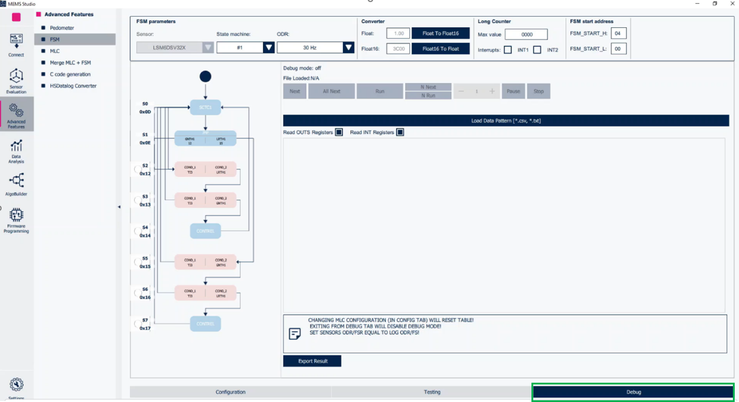Toggle Read OUTS Registers

339,132
